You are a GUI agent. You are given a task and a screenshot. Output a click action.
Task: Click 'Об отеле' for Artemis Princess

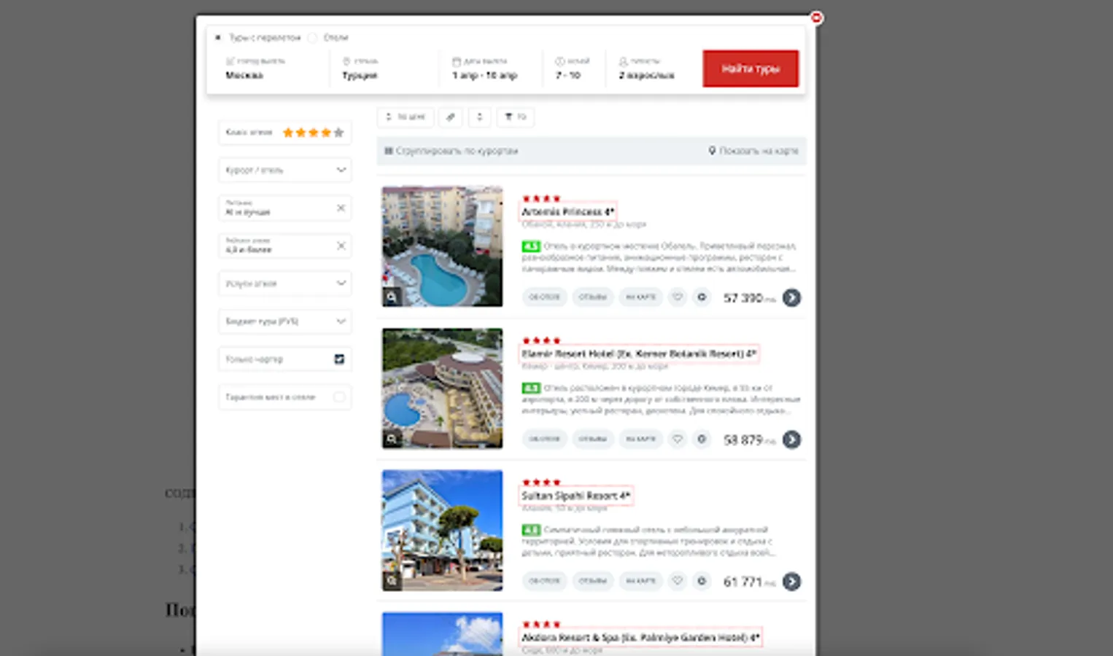545,297
